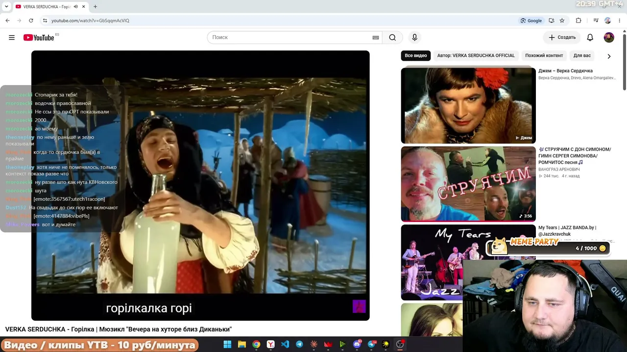Show more filter chips with right chevron
The width and height of the screenshot is (627, 352).
pos(609,56)
